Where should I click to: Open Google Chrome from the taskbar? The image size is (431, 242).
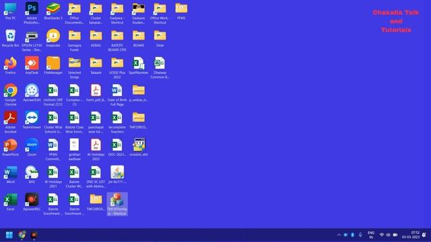[x=22, y=235]
